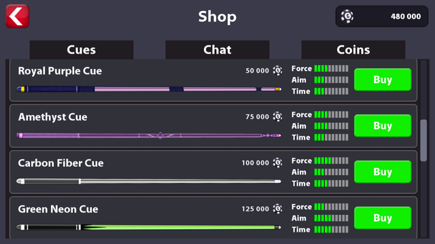
Task: Select the Green Neon Cue image
Action: pos(149,228)
